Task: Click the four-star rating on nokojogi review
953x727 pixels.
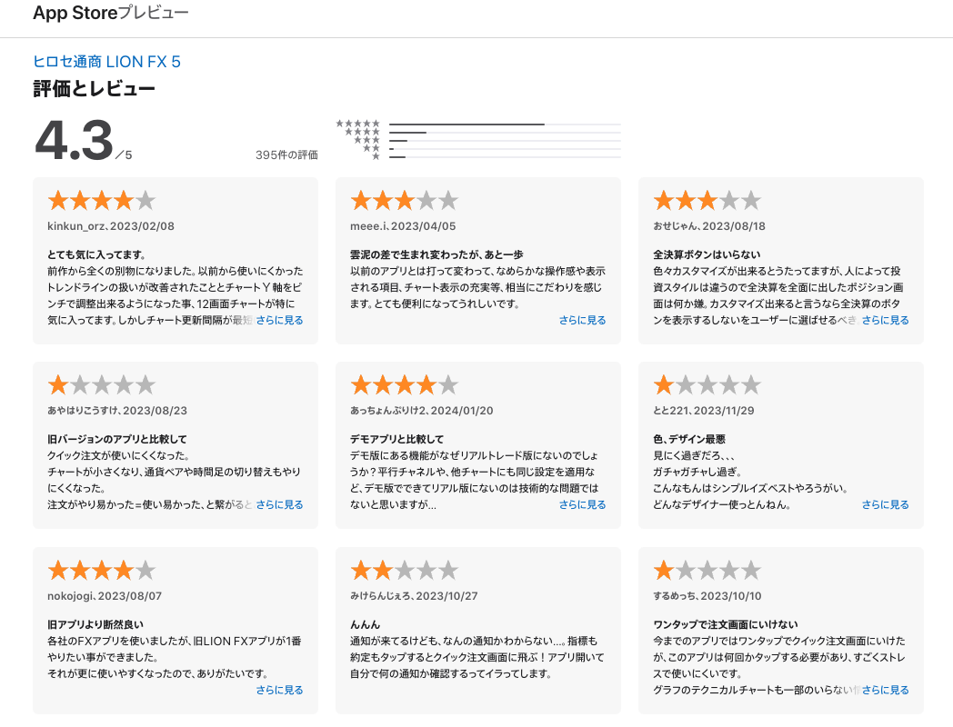Action: [101, 571]
